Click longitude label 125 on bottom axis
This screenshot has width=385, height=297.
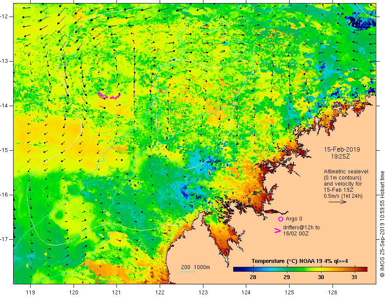[x=290, y=292]
